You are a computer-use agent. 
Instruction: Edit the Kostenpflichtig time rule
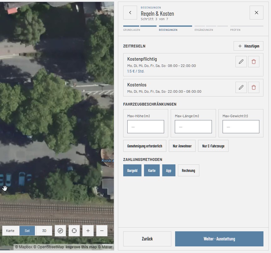click(241, 62)
